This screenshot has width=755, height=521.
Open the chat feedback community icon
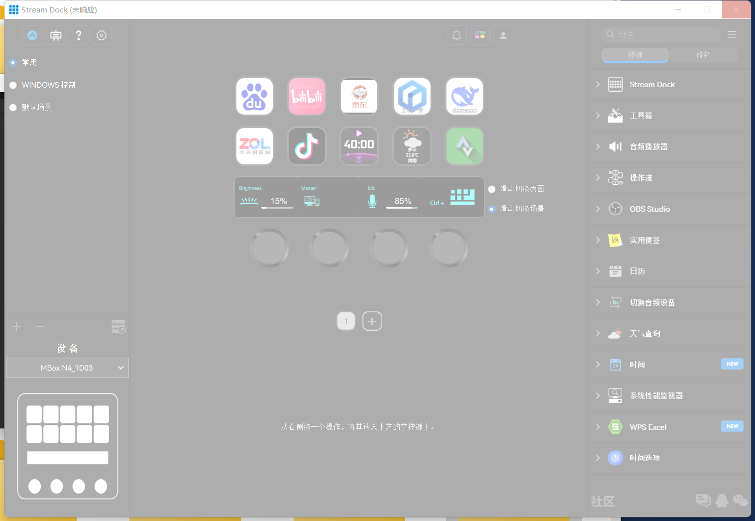(703, 501)
